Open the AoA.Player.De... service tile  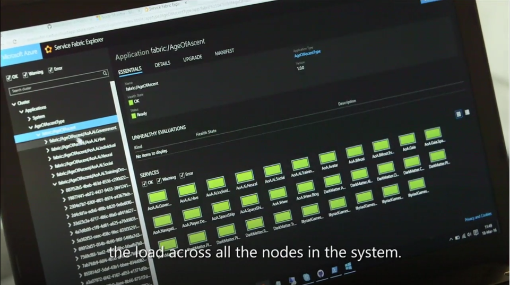192,214
